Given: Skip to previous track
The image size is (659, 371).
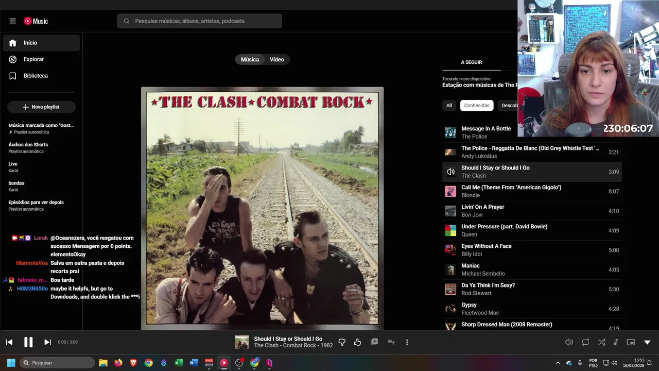Looking at the screenshot, I should (9, 342).
